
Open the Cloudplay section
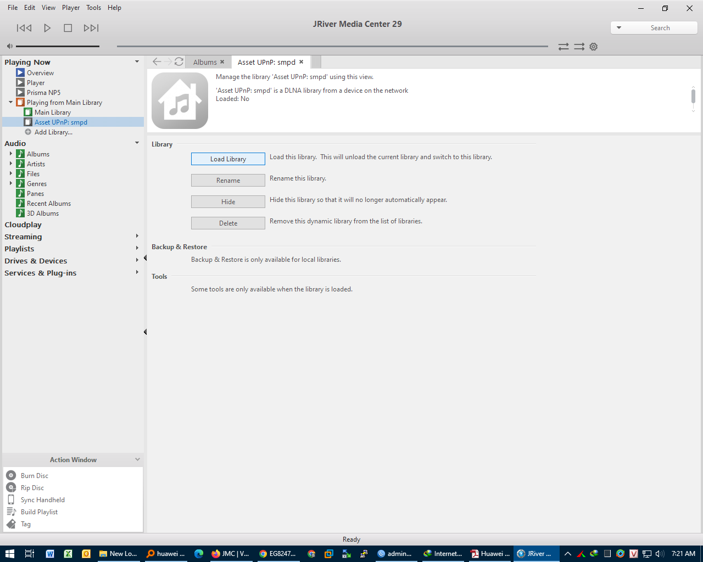click(23, 224)
